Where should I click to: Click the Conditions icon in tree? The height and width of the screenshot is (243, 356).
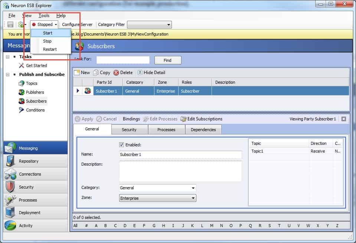(x=21, y=110)
